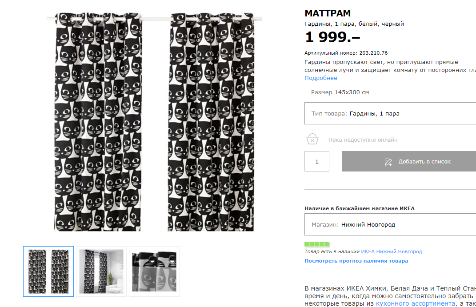476x307 pixels.
Task: Click the МАТТРАМ product title
Action: (x=328, y=13)
